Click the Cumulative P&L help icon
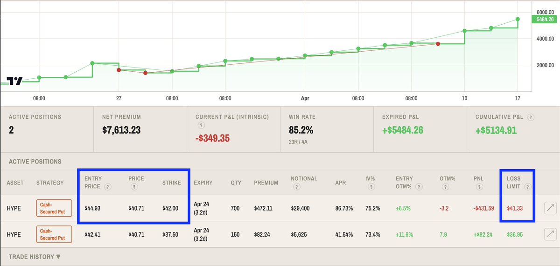This screenshot has width=560, height=266. pyautogui.click(x=531, y=117)
